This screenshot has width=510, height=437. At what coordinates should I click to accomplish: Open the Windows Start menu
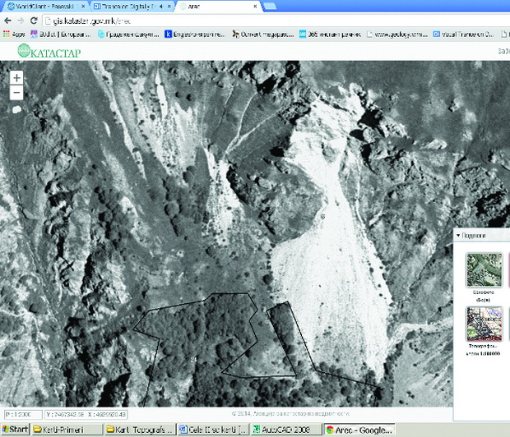15,430
